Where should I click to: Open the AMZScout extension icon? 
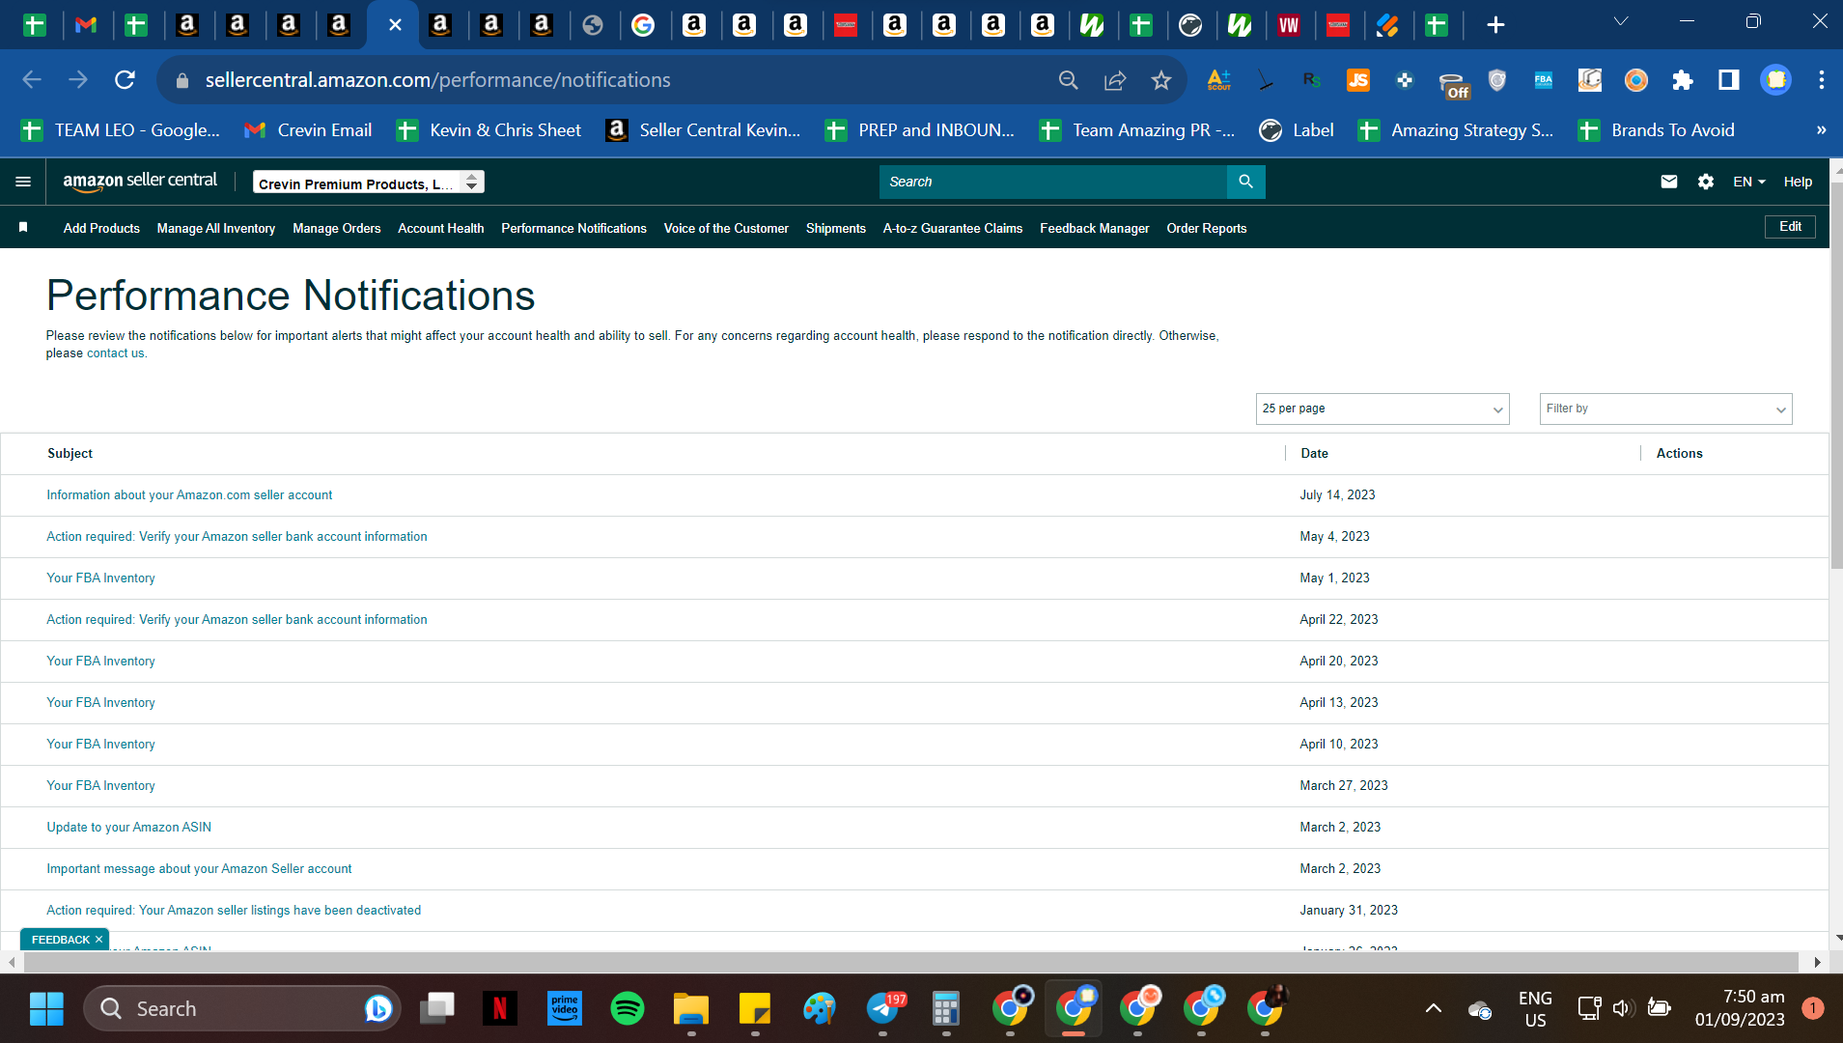pos(1218,80)
